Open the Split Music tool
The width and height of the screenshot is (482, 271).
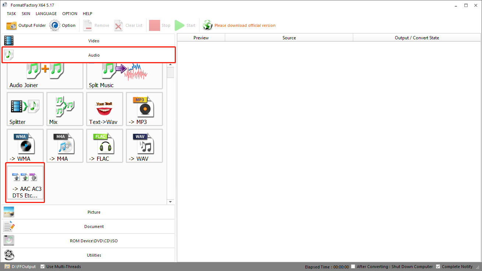(x=124, y=75)
